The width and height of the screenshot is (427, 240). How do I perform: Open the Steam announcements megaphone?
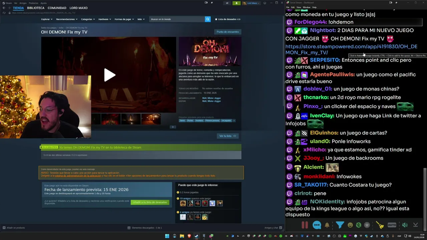tap(227, 3)
